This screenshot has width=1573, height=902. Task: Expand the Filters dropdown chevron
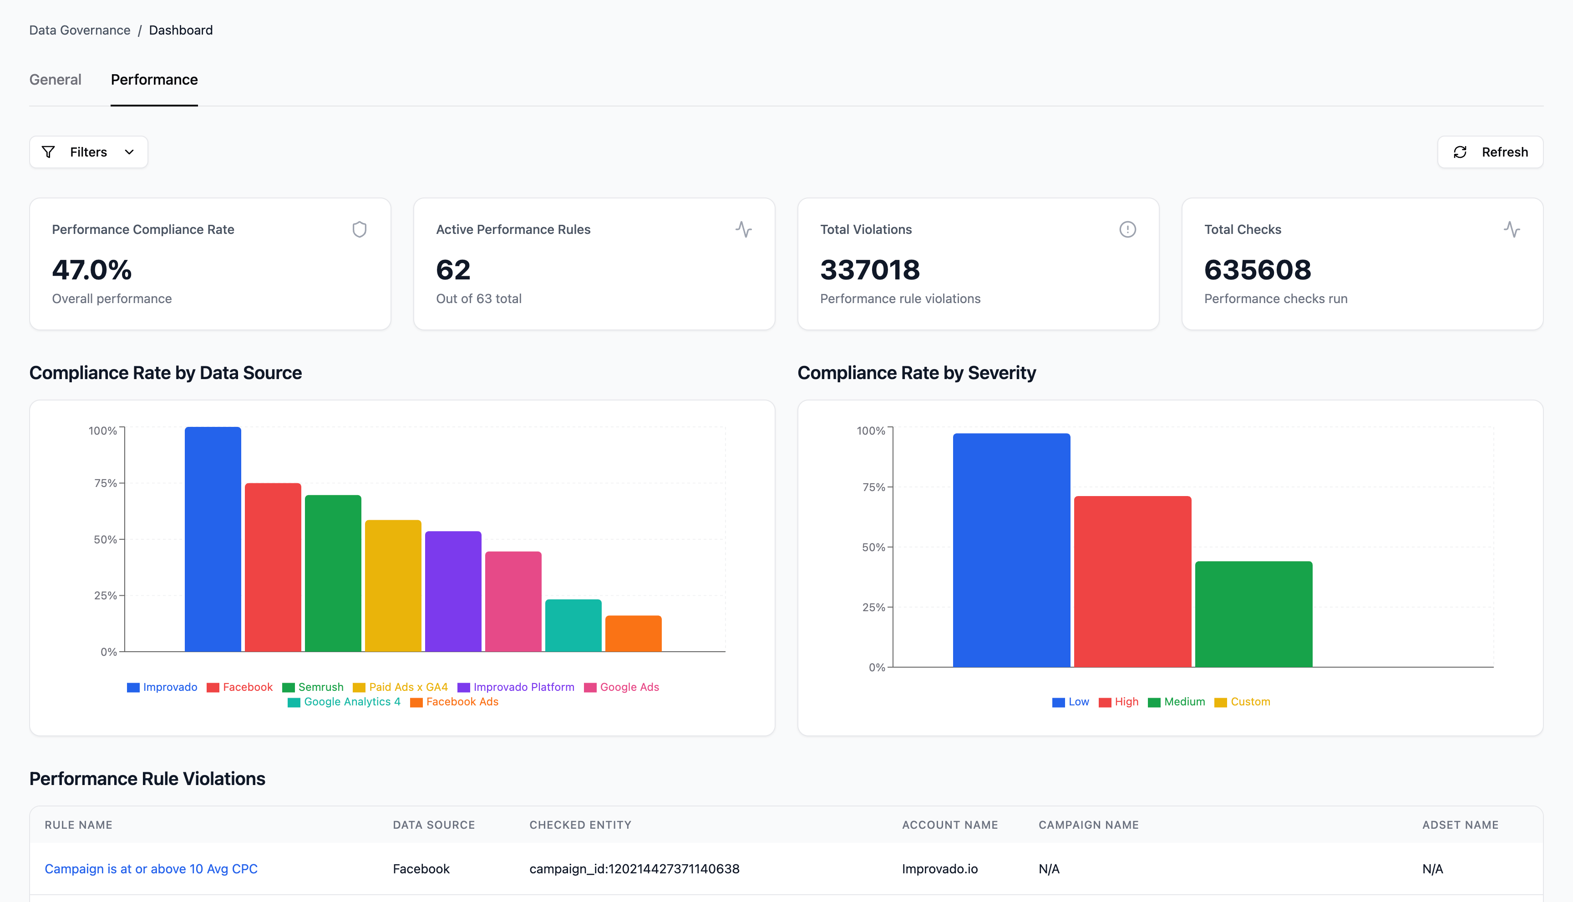tap(129, 152)
